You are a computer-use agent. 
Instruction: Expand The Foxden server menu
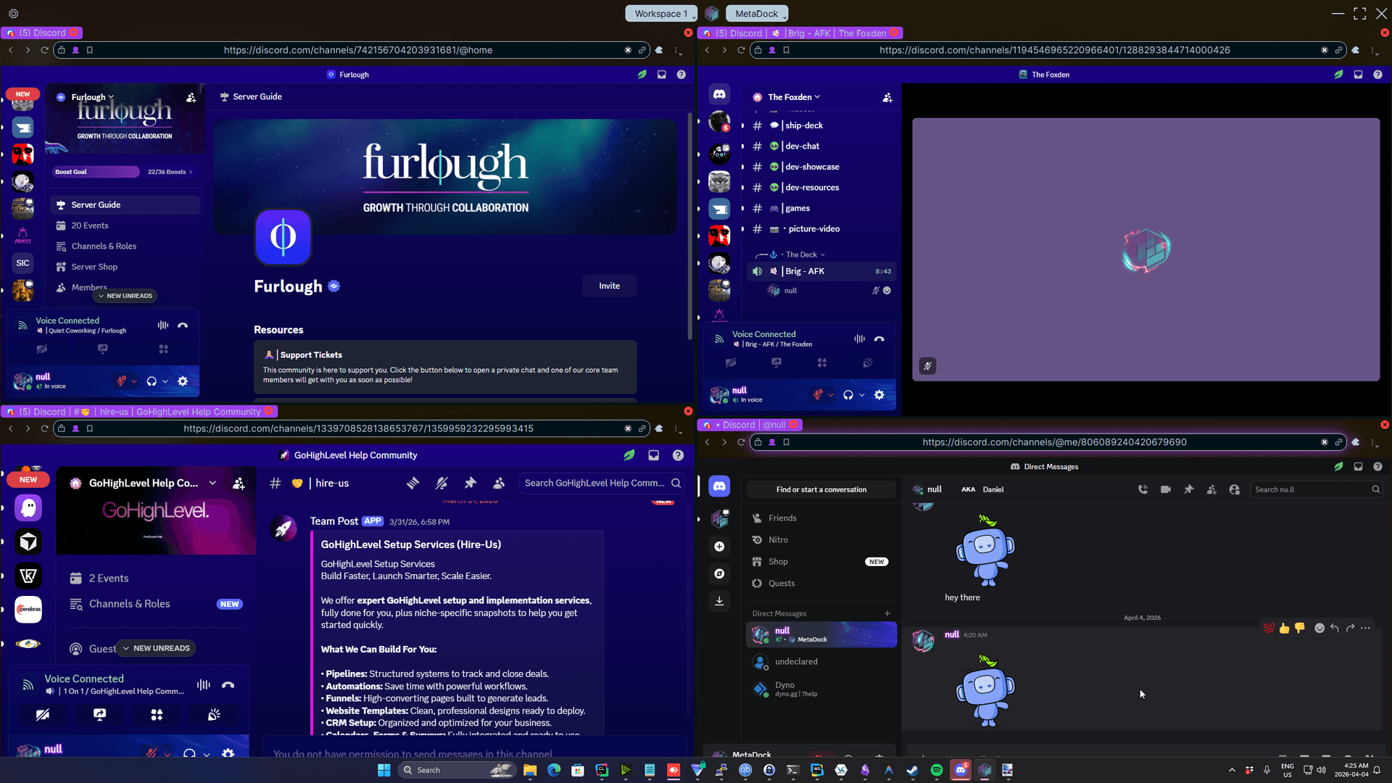pos(794,97)
